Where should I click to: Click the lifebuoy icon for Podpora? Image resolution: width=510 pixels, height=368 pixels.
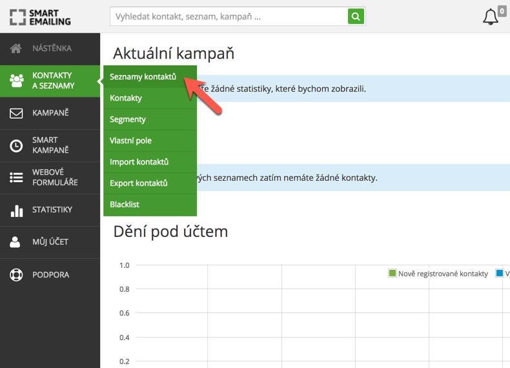pos(16,275)
